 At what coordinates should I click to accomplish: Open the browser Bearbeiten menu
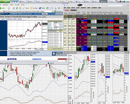(x=5, y=5)
